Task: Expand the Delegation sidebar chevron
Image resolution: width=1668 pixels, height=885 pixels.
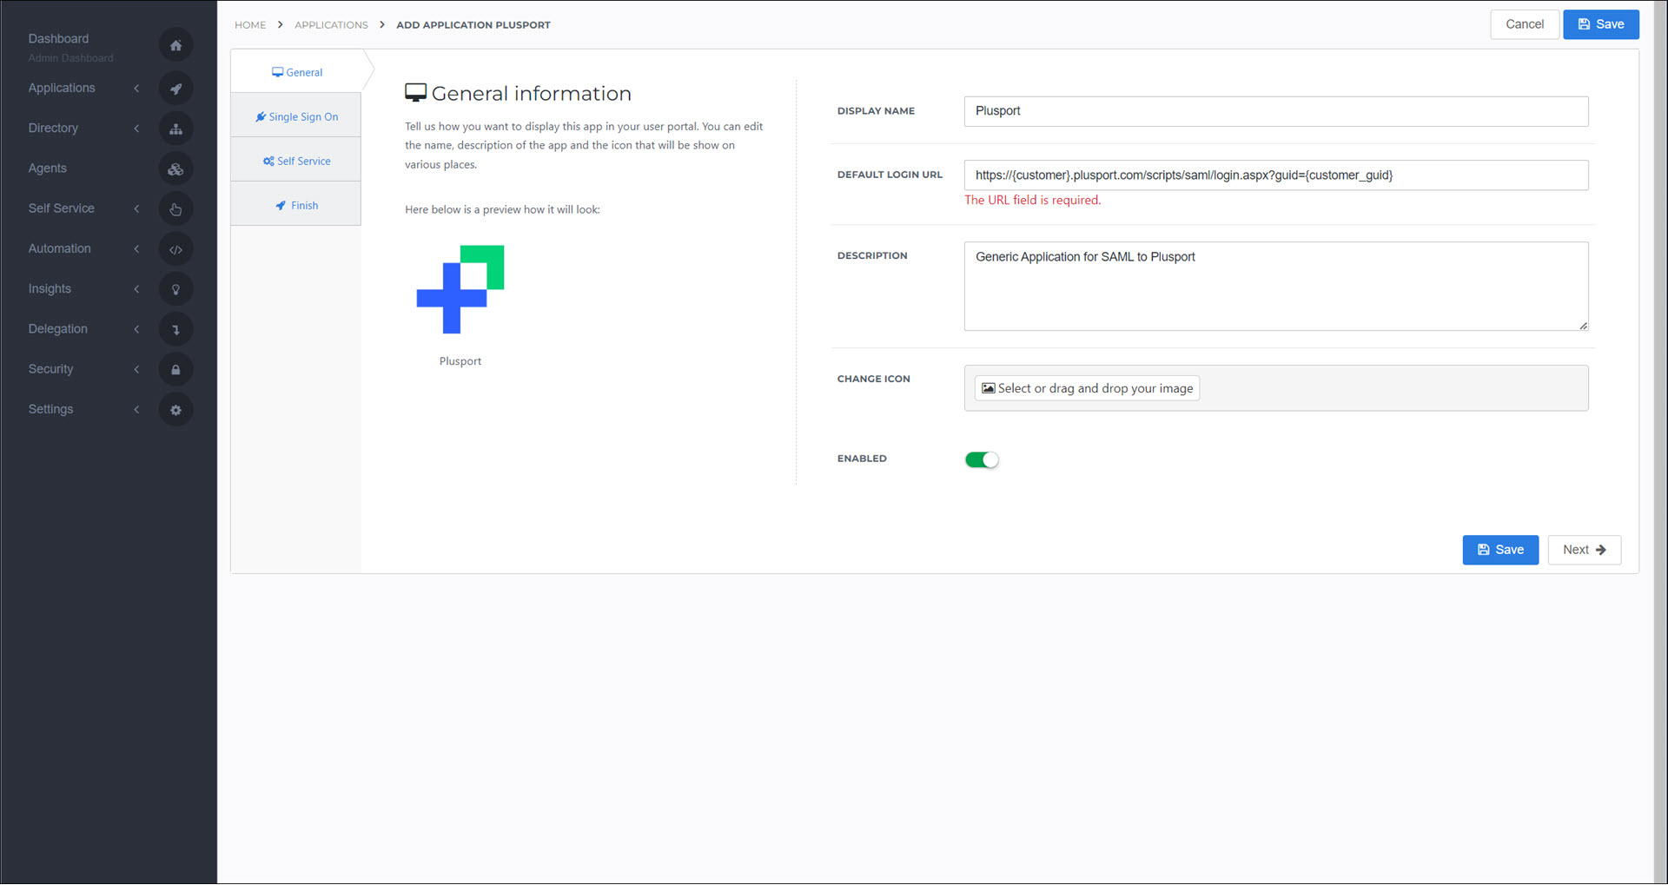Action: tap(136, 329)
